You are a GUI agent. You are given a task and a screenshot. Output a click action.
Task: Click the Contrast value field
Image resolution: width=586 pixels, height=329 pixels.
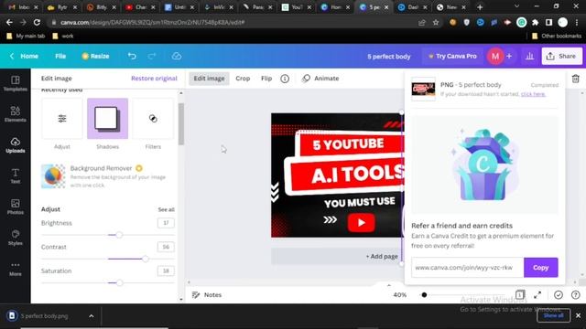pyautogui.click(x=166, y=247)
